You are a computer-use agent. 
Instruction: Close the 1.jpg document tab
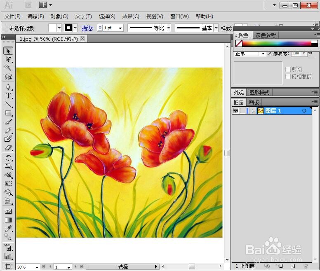pos(82,39)
